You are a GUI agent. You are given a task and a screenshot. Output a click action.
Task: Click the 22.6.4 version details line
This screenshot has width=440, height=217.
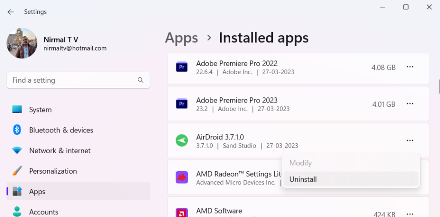(x=245, y=72)
